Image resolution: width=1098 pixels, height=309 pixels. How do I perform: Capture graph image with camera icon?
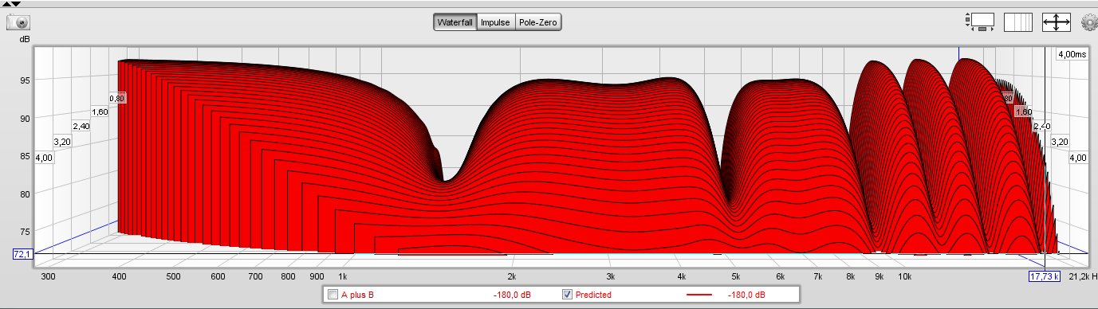[x=18, y=23]
